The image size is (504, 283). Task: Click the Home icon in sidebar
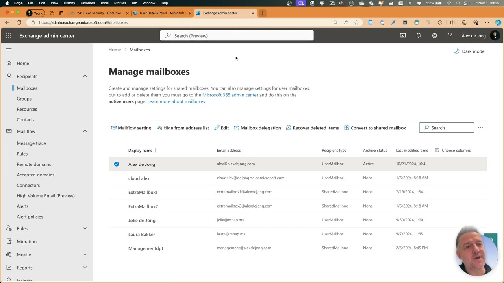9,63
